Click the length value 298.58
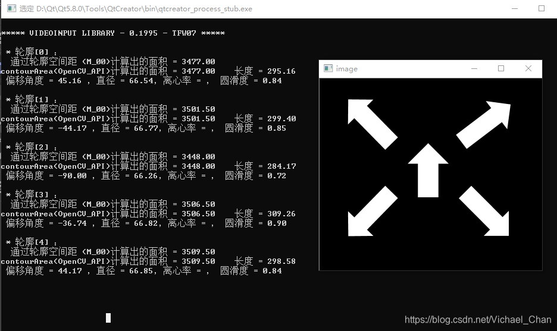Screen dimensions: 557x331 coord(281,261)
